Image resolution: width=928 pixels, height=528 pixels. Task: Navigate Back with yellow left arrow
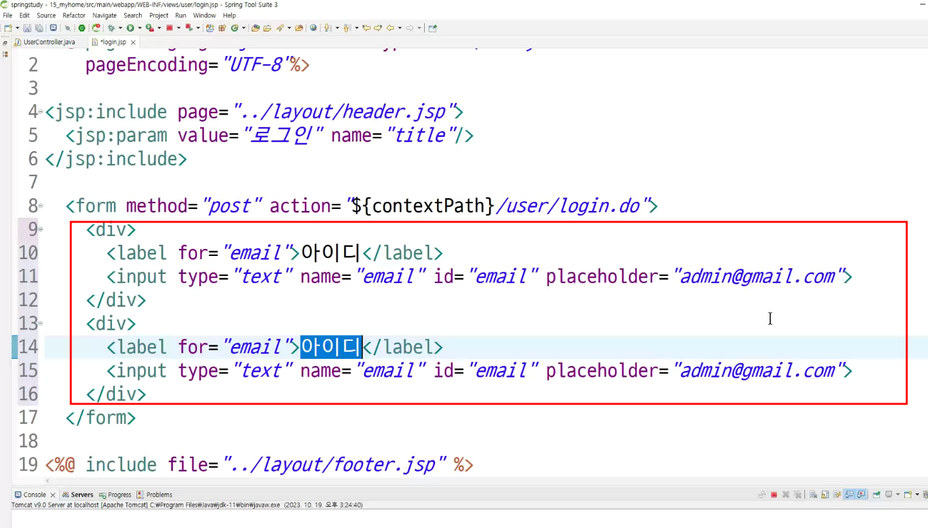click(x=390, y=28)
